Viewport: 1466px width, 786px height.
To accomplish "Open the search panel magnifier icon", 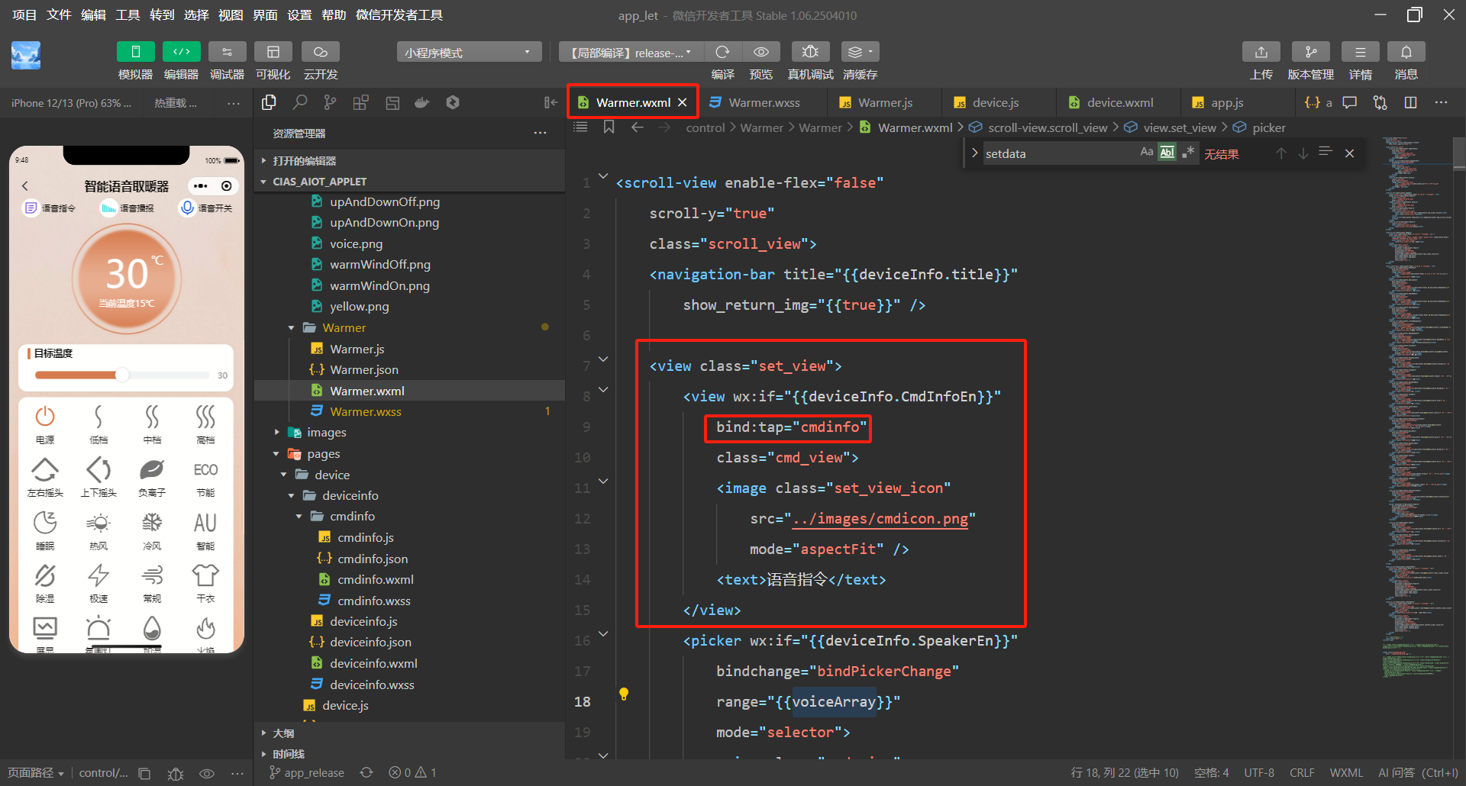I will (300, 102).
